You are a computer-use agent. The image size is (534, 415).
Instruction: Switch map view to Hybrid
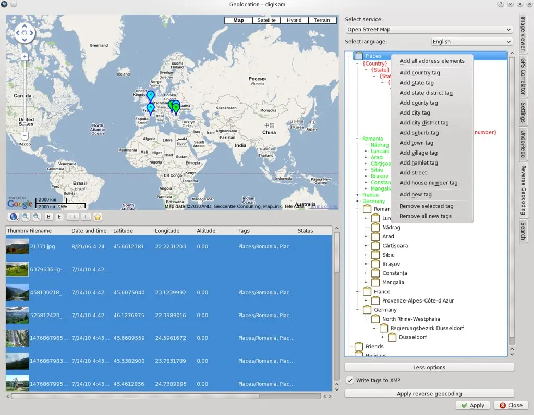pos(294,20)
